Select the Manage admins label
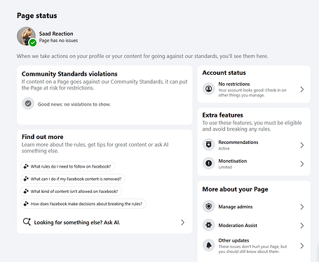Viewport: 319px width, 262px height. [236, 207]
